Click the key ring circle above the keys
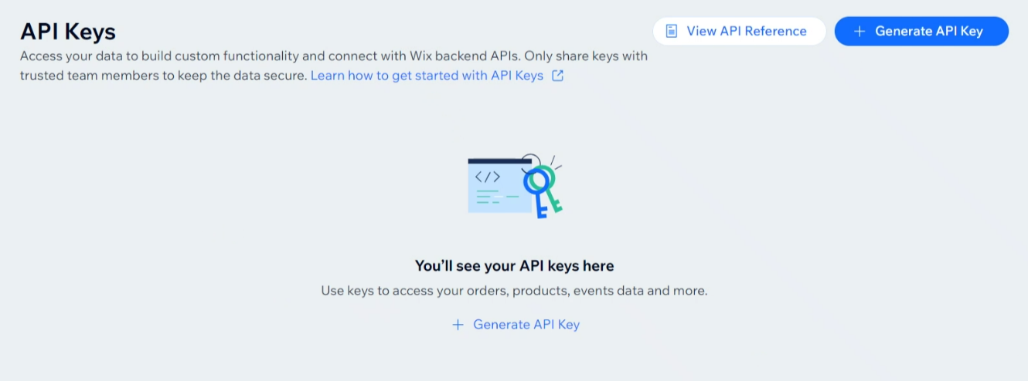Screen dimensions: 1028x381 530,164
